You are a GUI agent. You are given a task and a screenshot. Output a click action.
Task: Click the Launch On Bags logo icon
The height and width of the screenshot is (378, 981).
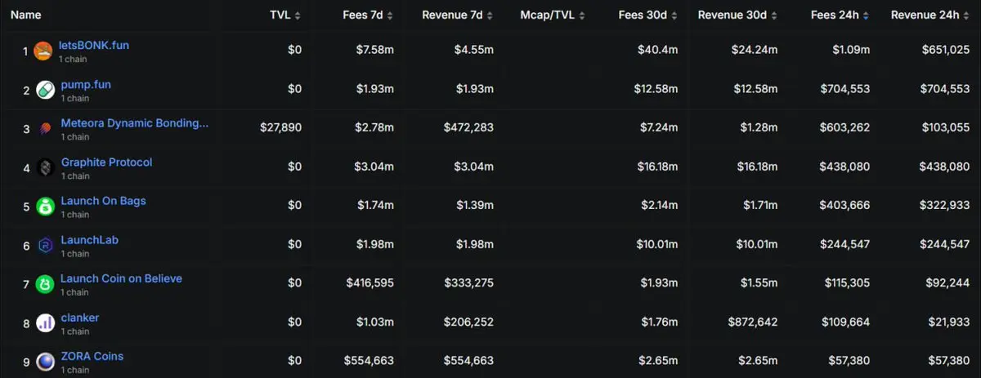point(46,207)
